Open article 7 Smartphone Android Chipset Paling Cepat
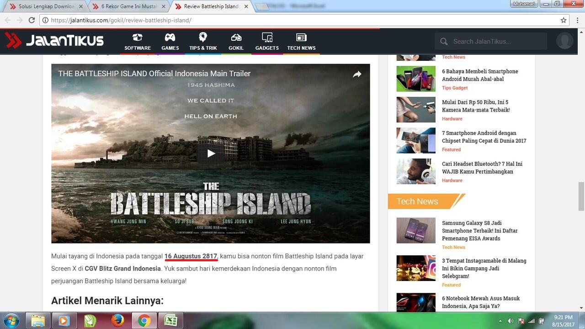Viewport: 585px width, 329px height. coord(484,137)
